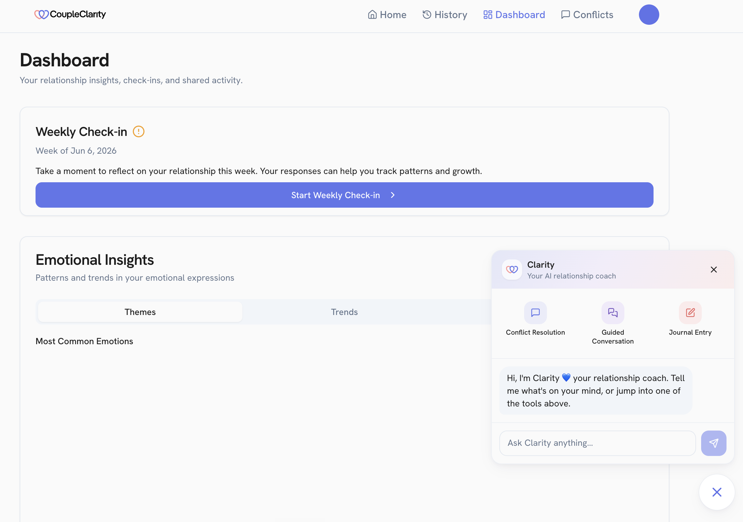This screenshot has height=522, width=743.
Task: Collapse the floating chat launcher button
Action: (x=717, y=492)
